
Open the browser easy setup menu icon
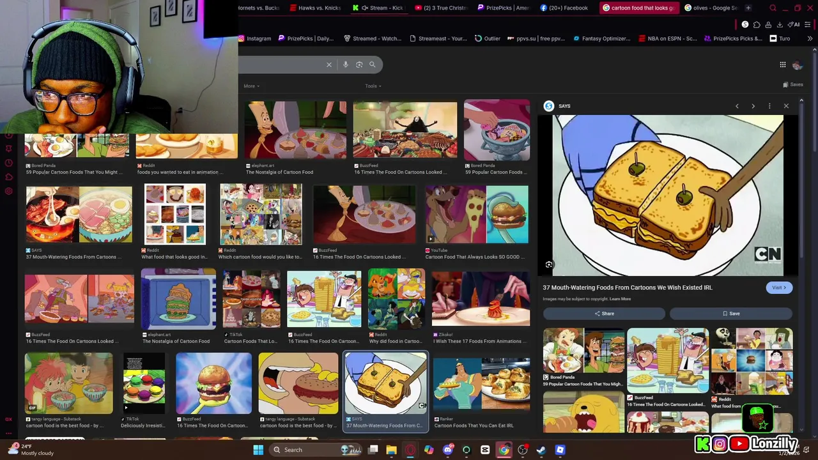point(808,24)
